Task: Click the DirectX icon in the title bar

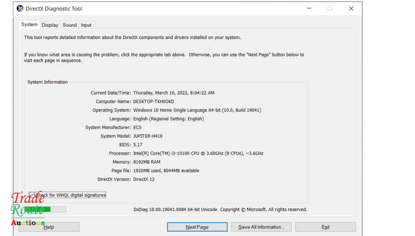Action: point(20,8)
